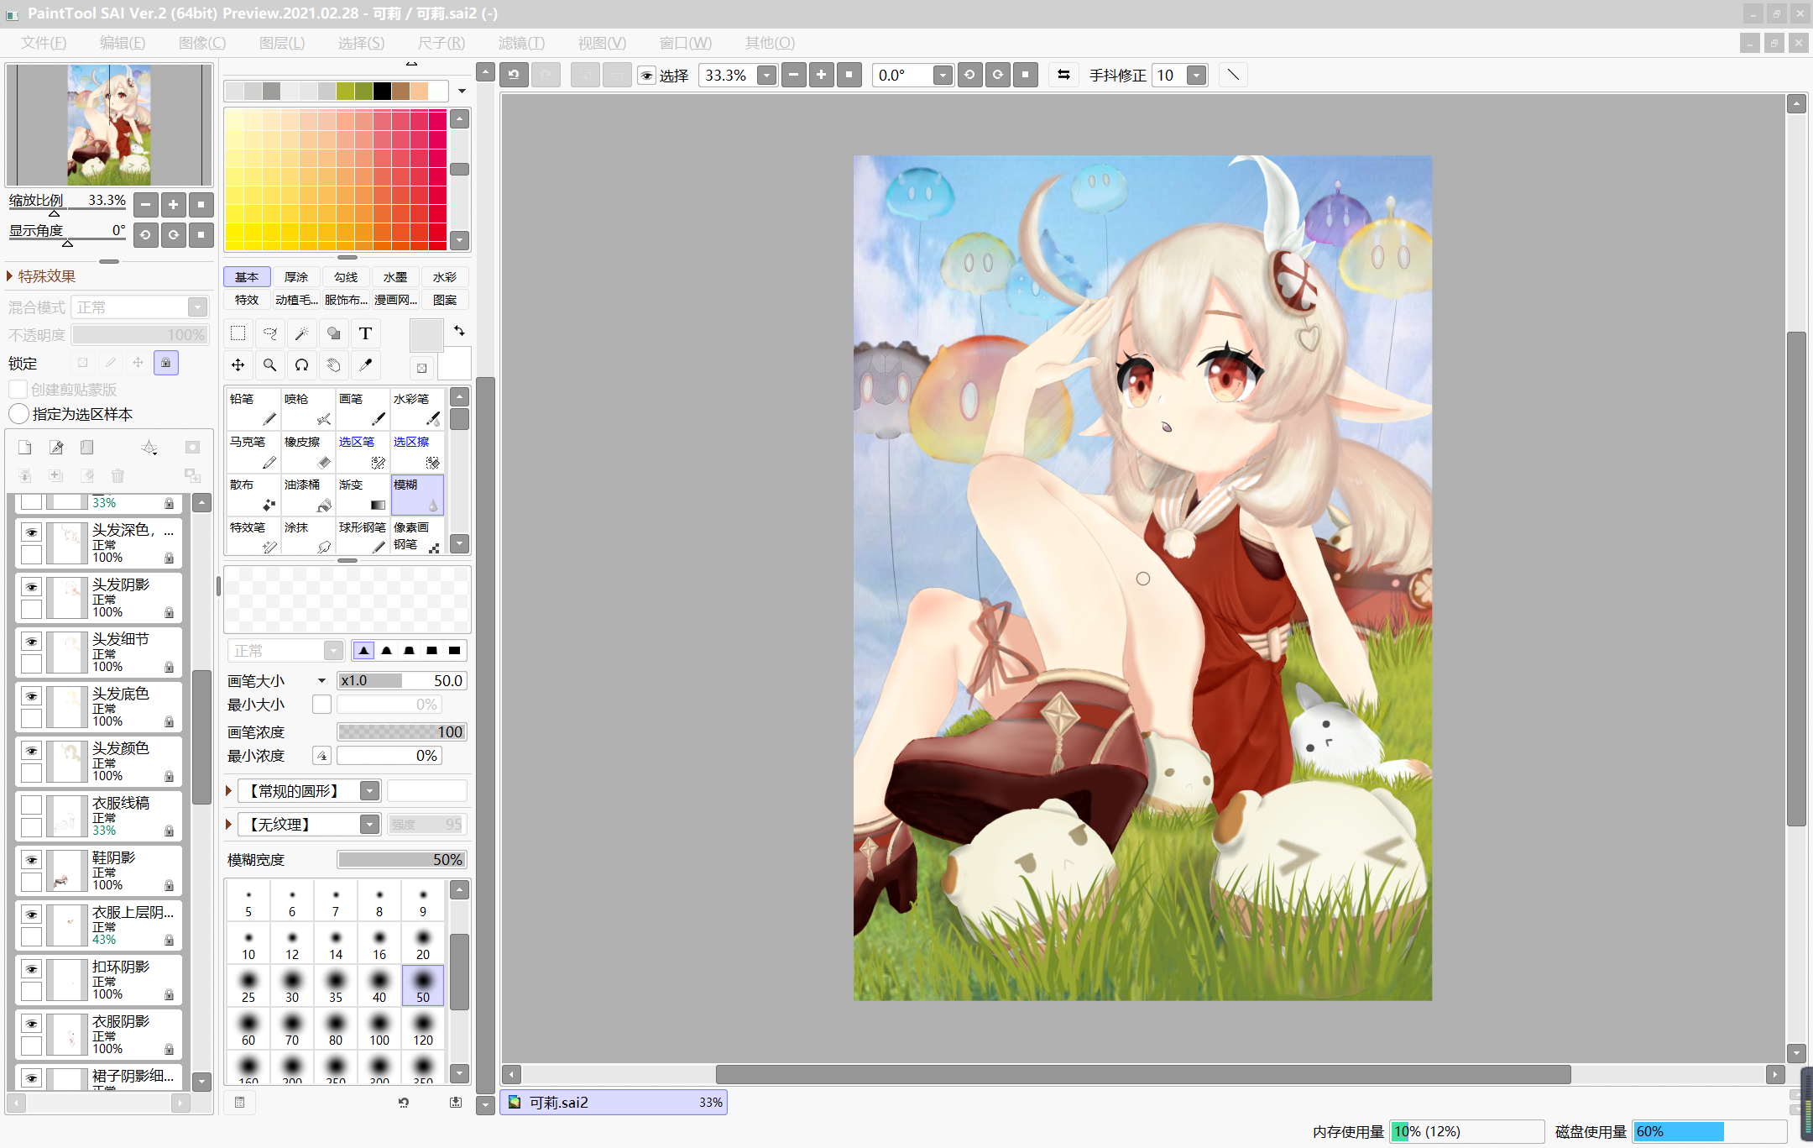Select the hand pan tool
The image size is (1813, 1148).
334,365
